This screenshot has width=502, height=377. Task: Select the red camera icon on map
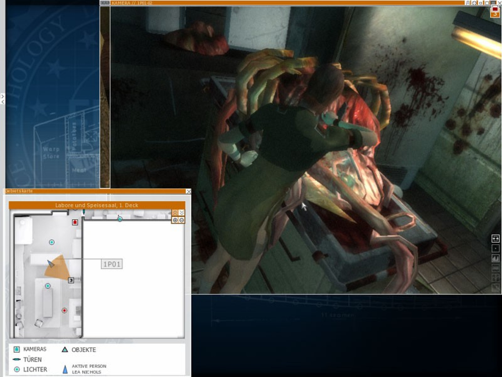75,222
